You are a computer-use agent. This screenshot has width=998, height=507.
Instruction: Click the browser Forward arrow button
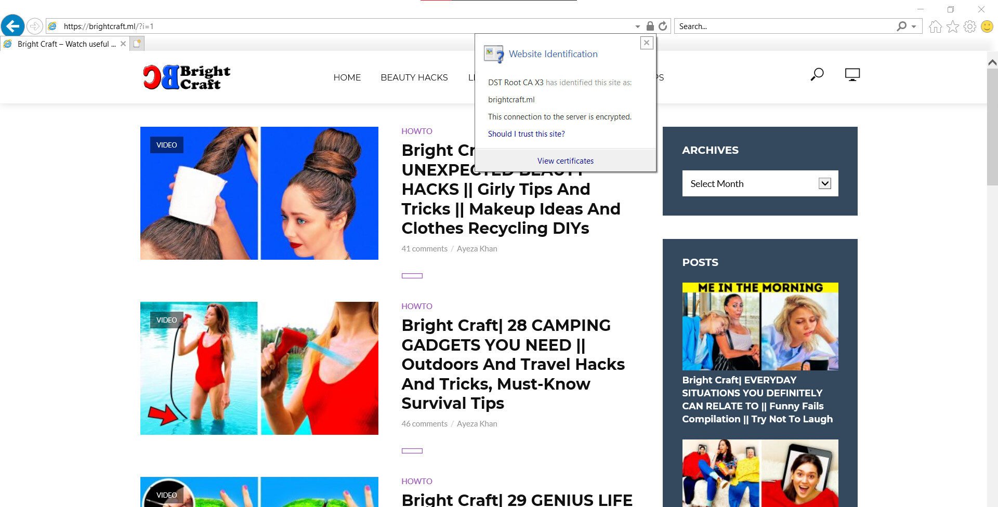pos(34,26)
